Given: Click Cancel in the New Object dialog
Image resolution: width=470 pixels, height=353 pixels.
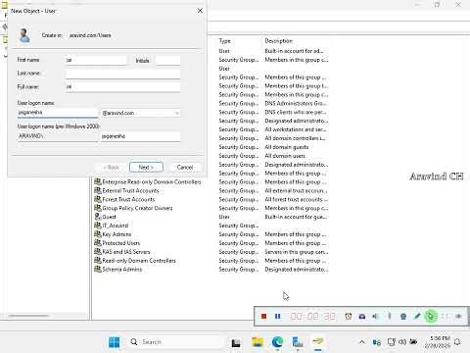Looking at the screenshot, I should click(x=185, y=167).
